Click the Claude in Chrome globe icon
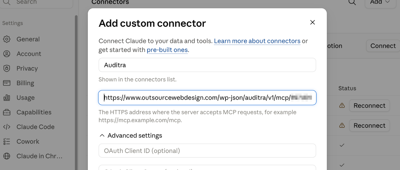Viewport: 400px width, 170px height. click(6, 156)
